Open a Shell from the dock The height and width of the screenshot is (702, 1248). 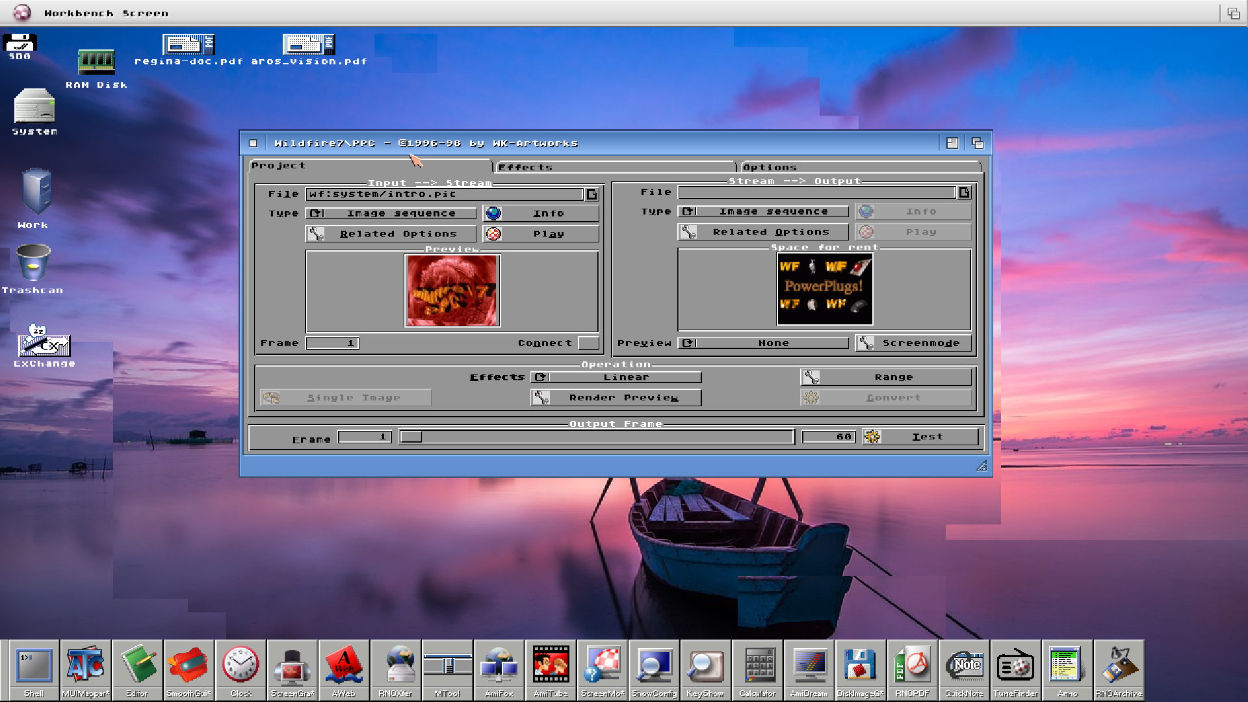point(33,666)
